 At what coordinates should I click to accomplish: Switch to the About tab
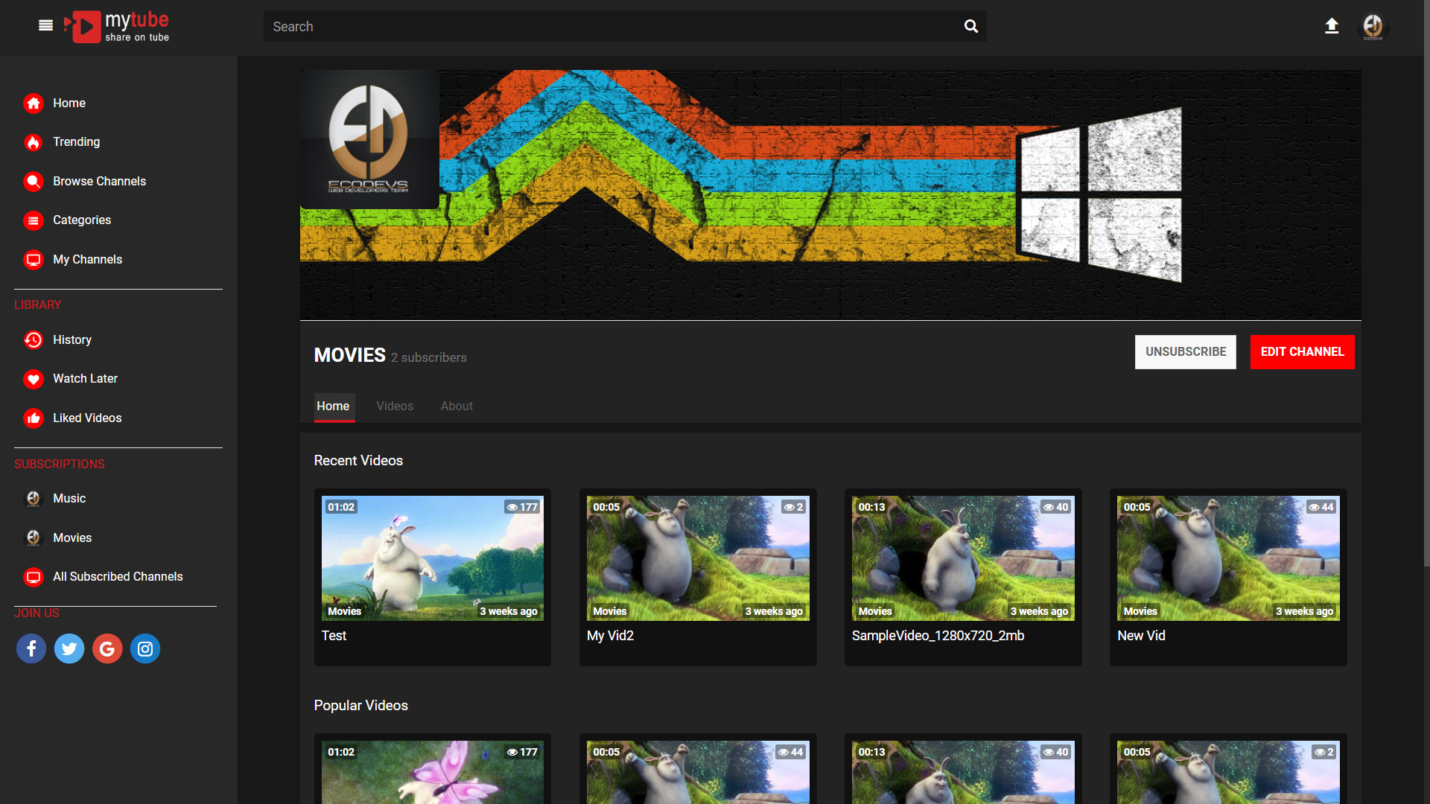pos(457,406)
